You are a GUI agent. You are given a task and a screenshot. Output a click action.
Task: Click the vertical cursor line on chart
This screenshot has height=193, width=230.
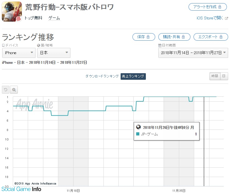(x=204, y=141)
